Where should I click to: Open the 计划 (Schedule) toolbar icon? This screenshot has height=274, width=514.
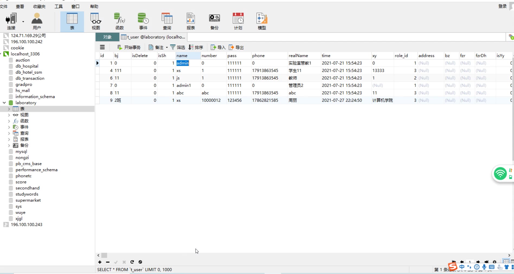coord(238,21)
